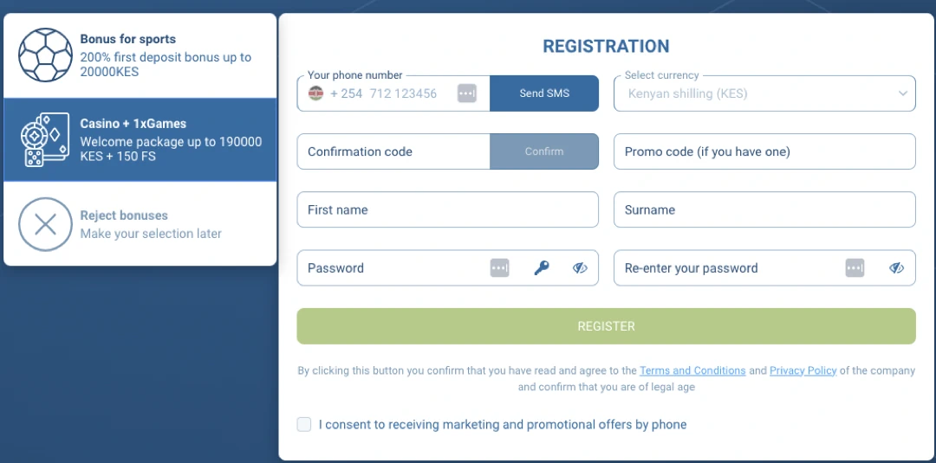Click the First name input field
Image resolution: width=936 pixels, height=463 pixels.
click(447, 209)
